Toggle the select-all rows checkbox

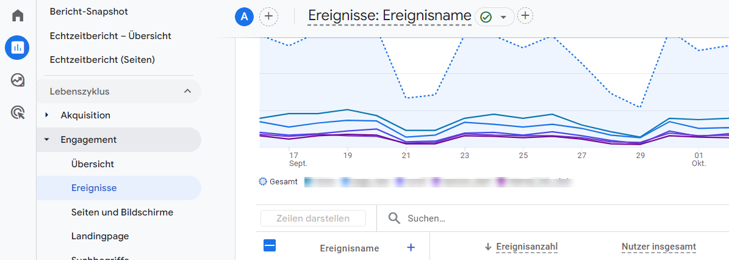tap(270, 245)
